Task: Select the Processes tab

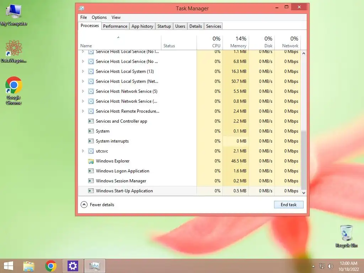Action: [x=90, y=26]
